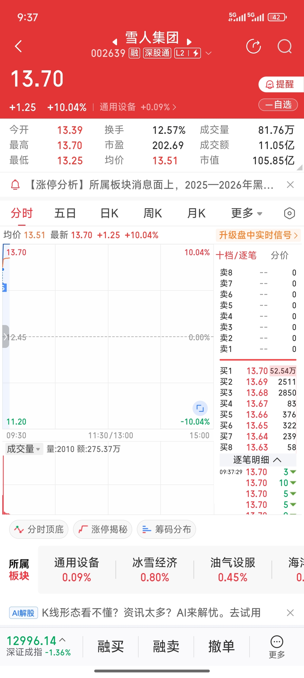Dismiss the 涨停分析 notice
Viewport: 304px width, 678px height.
click(x=290, y=185)
